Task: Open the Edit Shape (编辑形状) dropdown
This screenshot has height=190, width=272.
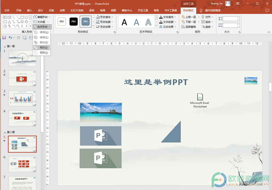Action: (42, 17)
